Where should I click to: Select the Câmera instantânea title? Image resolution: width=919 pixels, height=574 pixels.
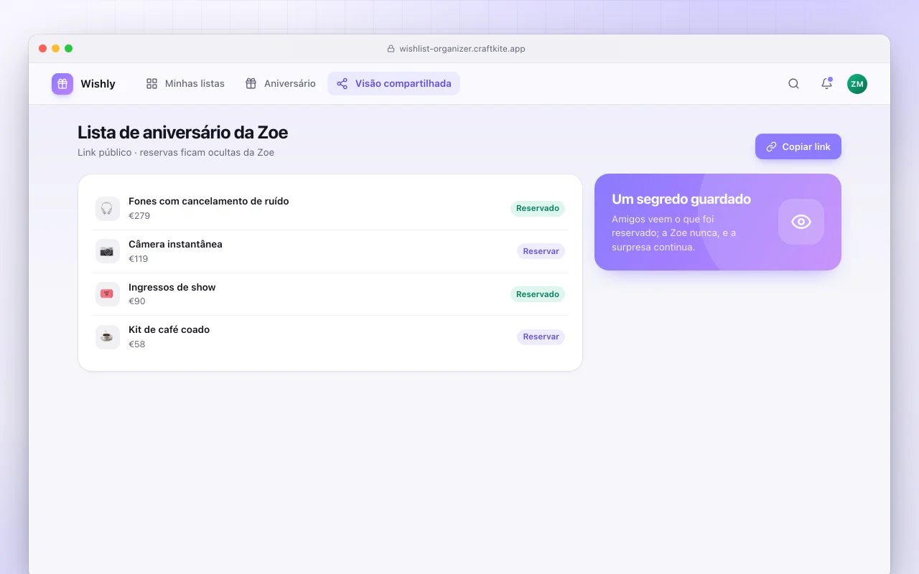pos(175,244)
